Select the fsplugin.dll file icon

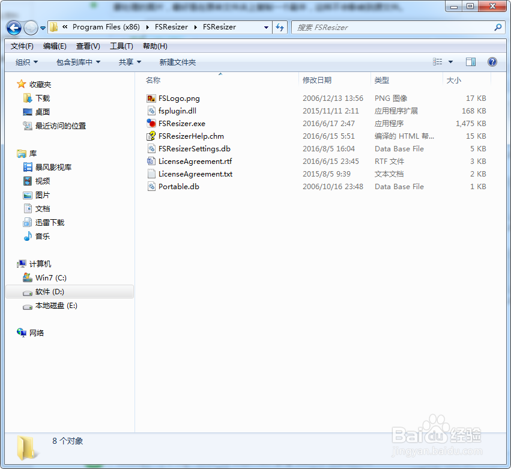[151, 111]
